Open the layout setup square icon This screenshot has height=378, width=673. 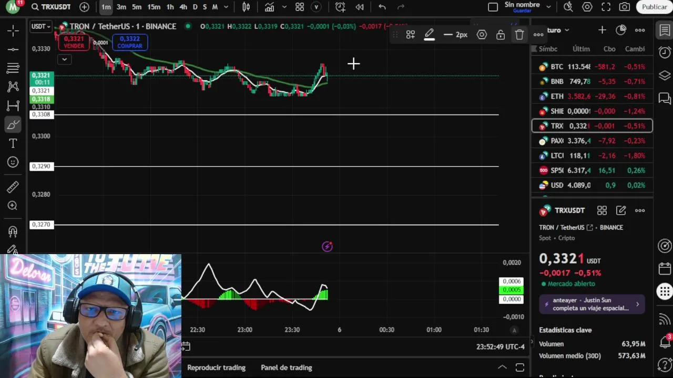pyautogui.click(x=493, y=7)
